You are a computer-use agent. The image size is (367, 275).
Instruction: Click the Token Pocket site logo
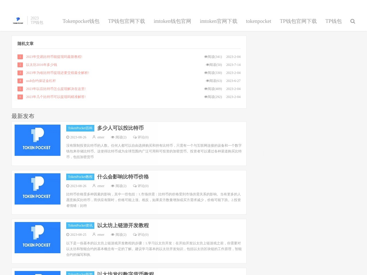(x=18, y=20)
